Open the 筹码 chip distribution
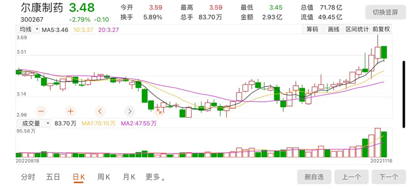This screenshot has height=189, width=409. [312, 30]
